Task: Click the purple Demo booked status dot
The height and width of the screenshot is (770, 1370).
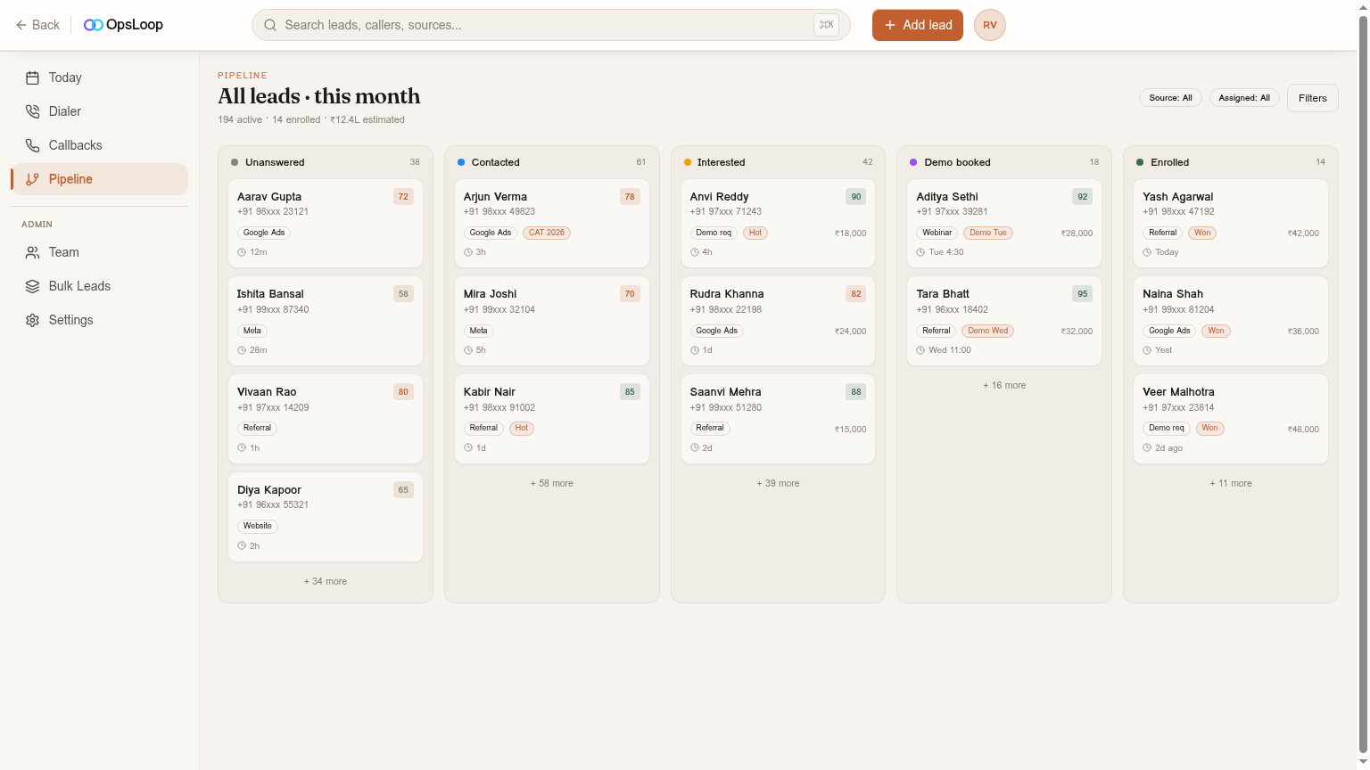Action: pos(913,162)
